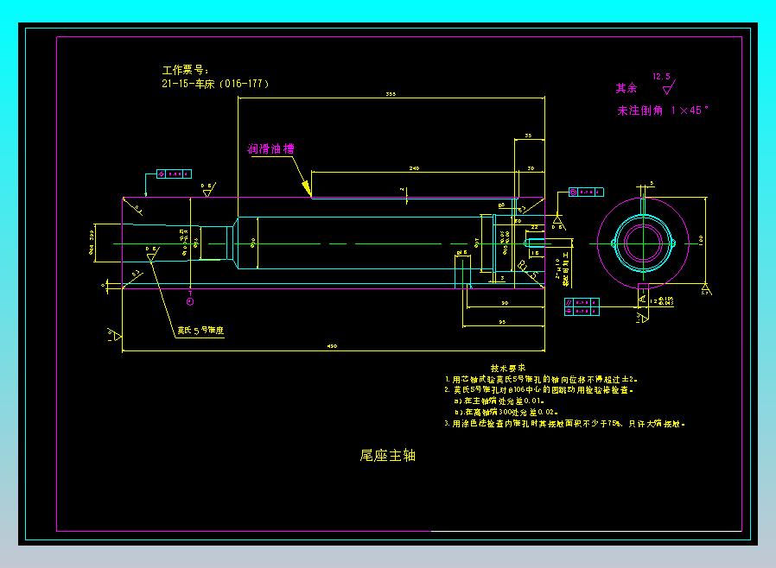This screenshot has height=568, width=776.
Task: Click sub-item b) 300处允差0.02
Action: point(506,412)
